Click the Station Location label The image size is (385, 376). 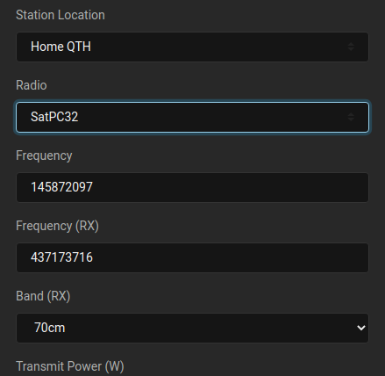tap(61, 15)
